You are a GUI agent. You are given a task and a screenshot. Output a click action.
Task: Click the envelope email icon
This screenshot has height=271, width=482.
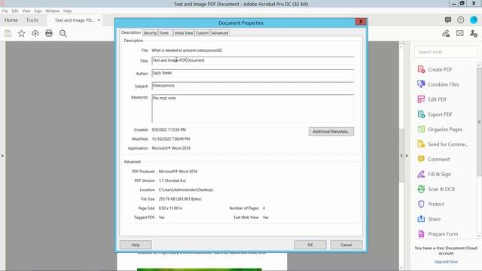[x=460, y=33]
